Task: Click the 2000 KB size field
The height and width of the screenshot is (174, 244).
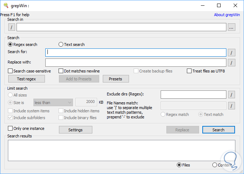Action: pyautogui.click(x=86, y=102)
